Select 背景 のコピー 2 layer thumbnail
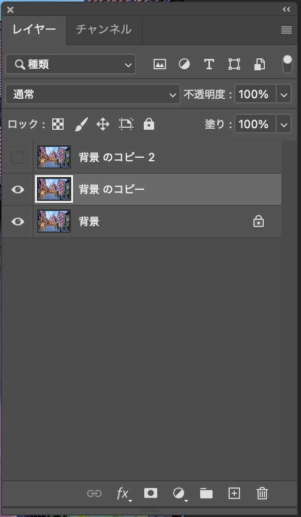 tap(54, 157)
